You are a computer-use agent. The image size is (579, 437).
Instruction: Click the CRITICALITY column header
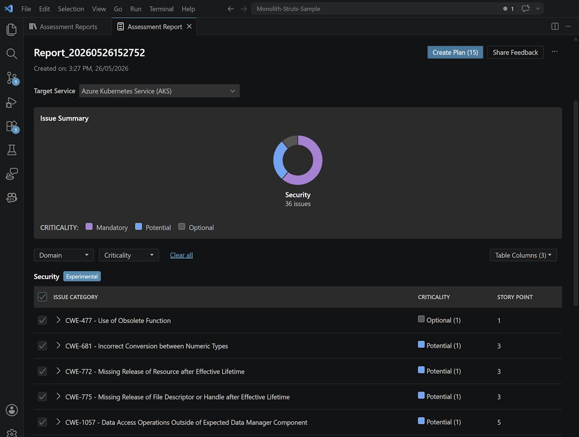click(x=434, y=297)
